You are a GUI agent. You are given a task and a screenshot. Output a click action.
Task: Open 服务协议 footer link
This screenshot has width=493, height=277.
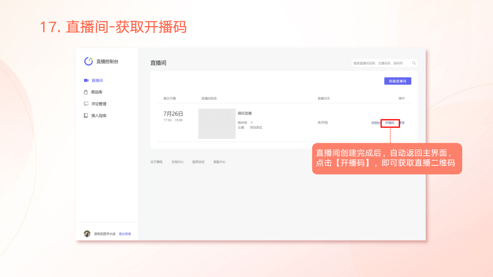pyautogui.click(x=198, y=162)
